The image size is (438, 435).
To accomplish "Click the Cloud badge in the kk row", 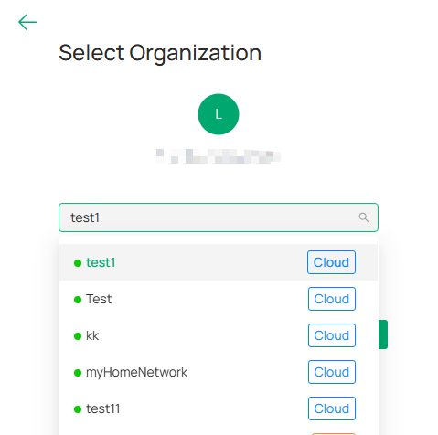I will pyautogui.click(x=332, y=335).
